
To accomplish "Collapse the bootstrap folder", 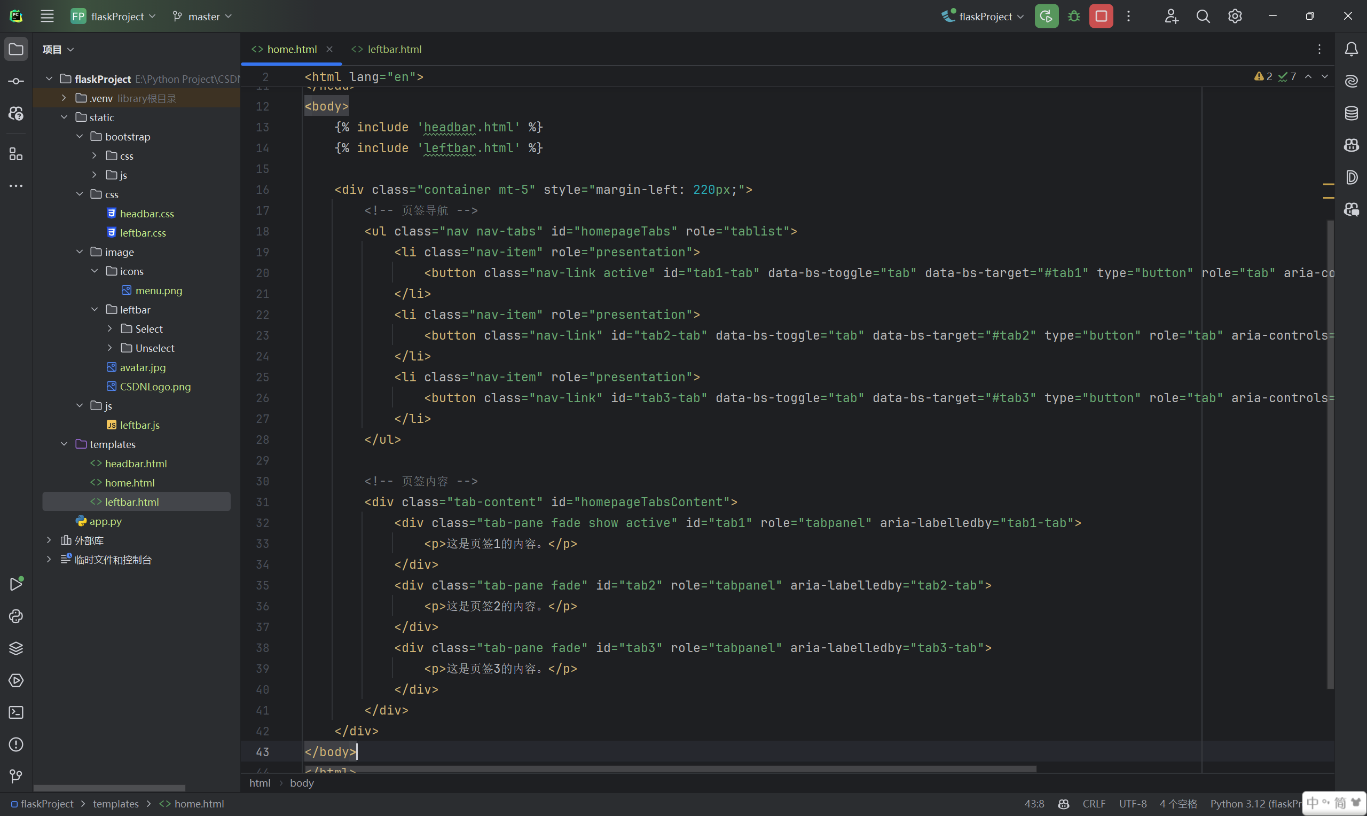I will pos(79,136).
